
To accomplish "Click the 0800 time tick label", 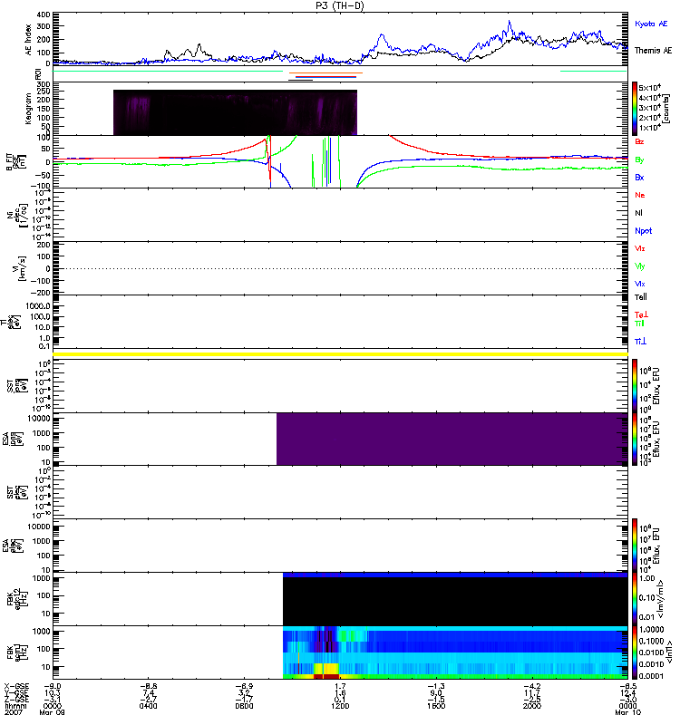I will (244, 706).
